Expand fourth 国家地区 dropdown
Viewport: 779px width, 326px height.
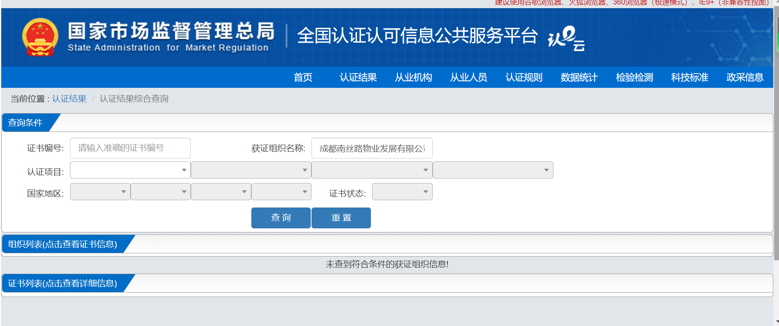click(281, 192)
